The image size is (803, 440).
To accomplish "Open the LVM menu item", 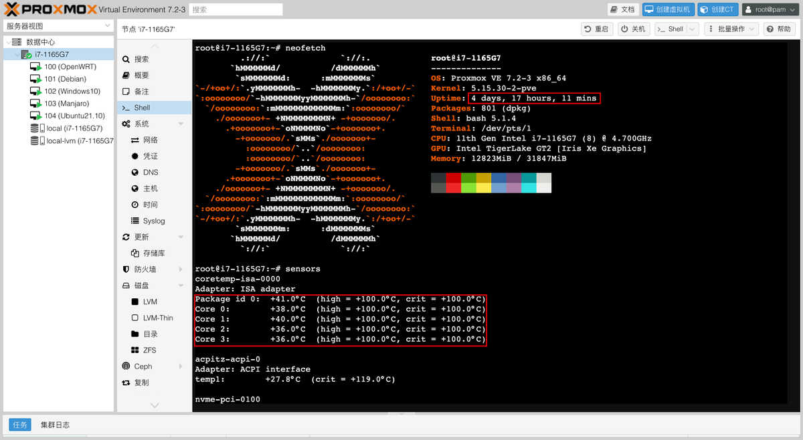I will 154,302.
